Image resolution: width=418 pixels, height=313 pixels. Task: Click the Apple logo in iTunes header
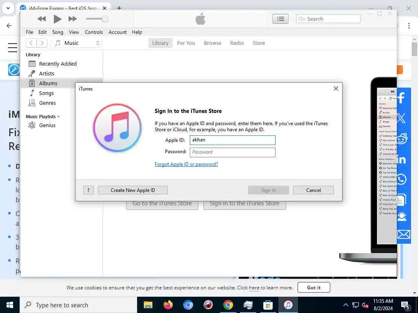pyautogui.click(x=200, y=19)
